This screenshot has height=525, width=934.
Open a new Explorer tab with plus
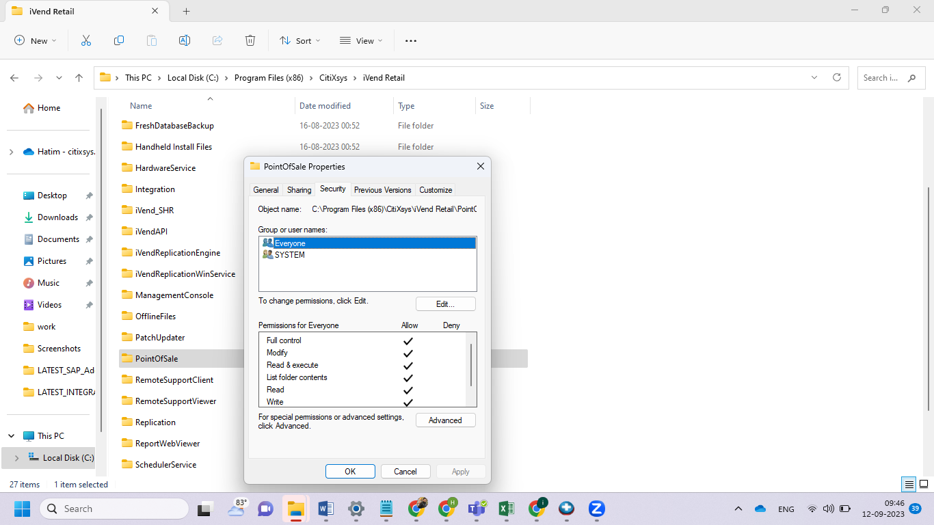(187, 11)
